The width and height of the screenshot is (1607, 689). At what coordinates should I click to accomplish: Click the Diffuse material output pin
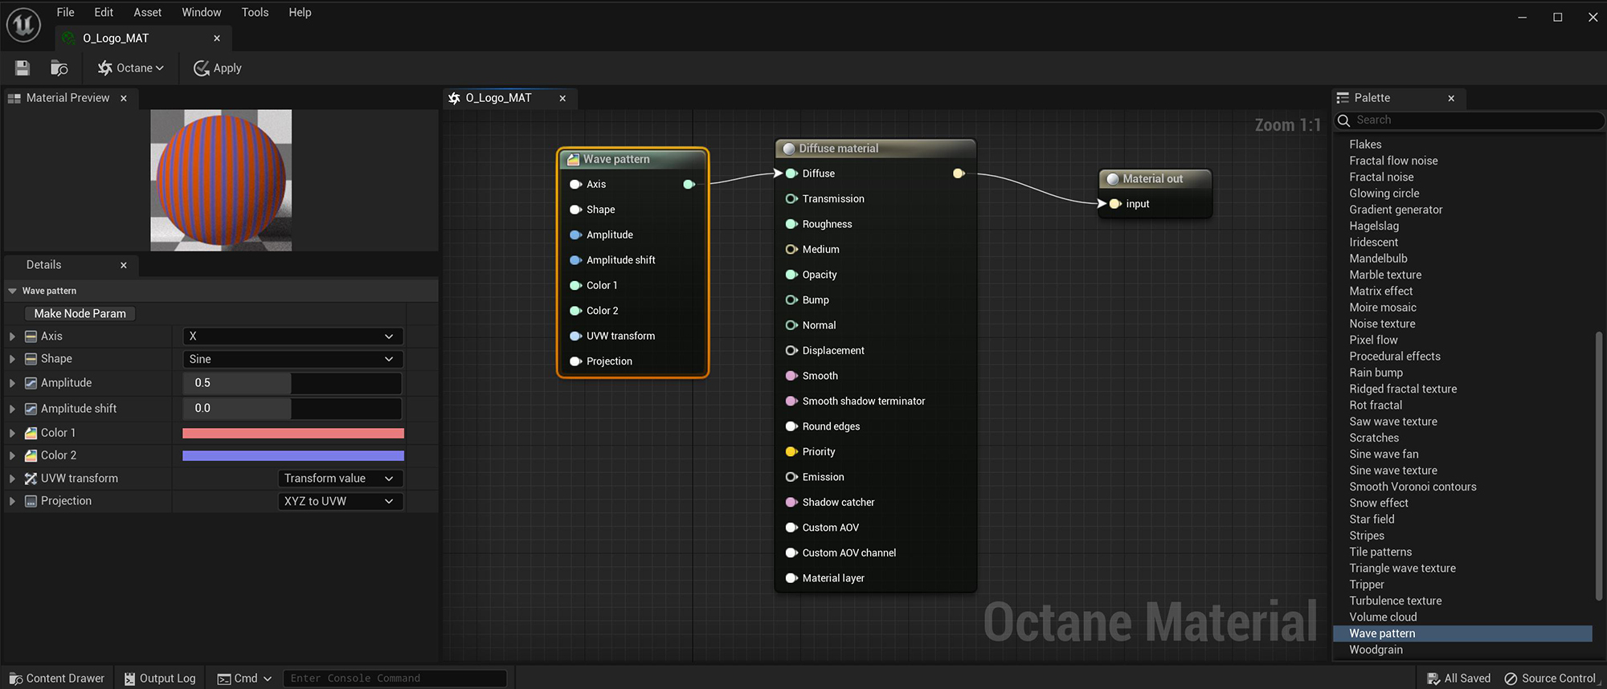959,173
